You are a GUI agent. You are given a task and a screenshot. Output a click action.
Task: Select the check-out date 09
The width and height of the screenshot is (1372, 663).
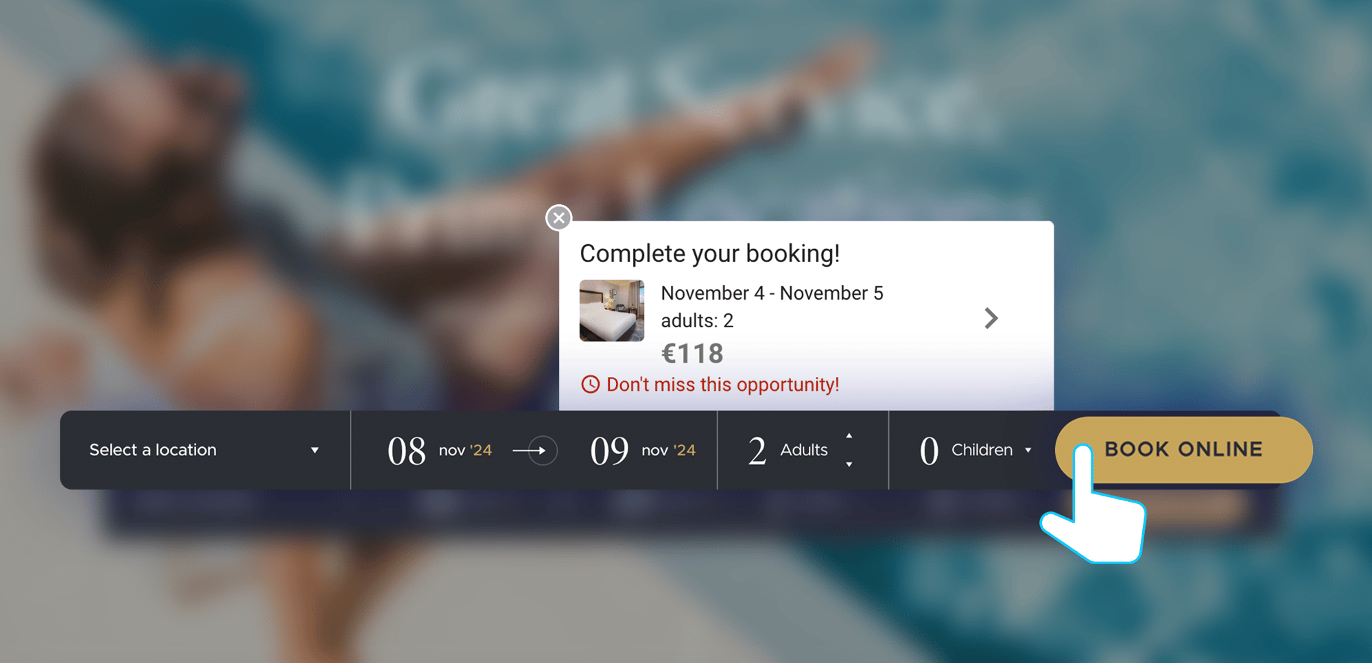click(609, 451)
